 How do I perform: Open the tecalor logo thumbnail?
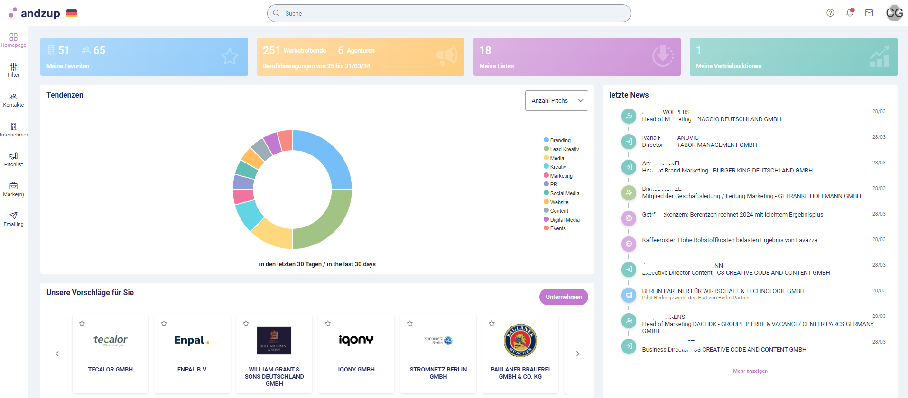[x=111, y=340]
